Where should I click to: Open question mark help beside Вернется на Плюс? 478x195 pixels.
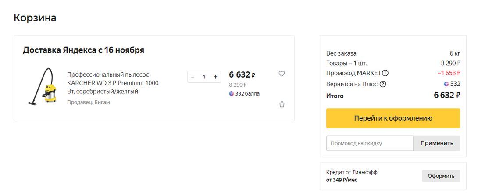pos(383,84)
